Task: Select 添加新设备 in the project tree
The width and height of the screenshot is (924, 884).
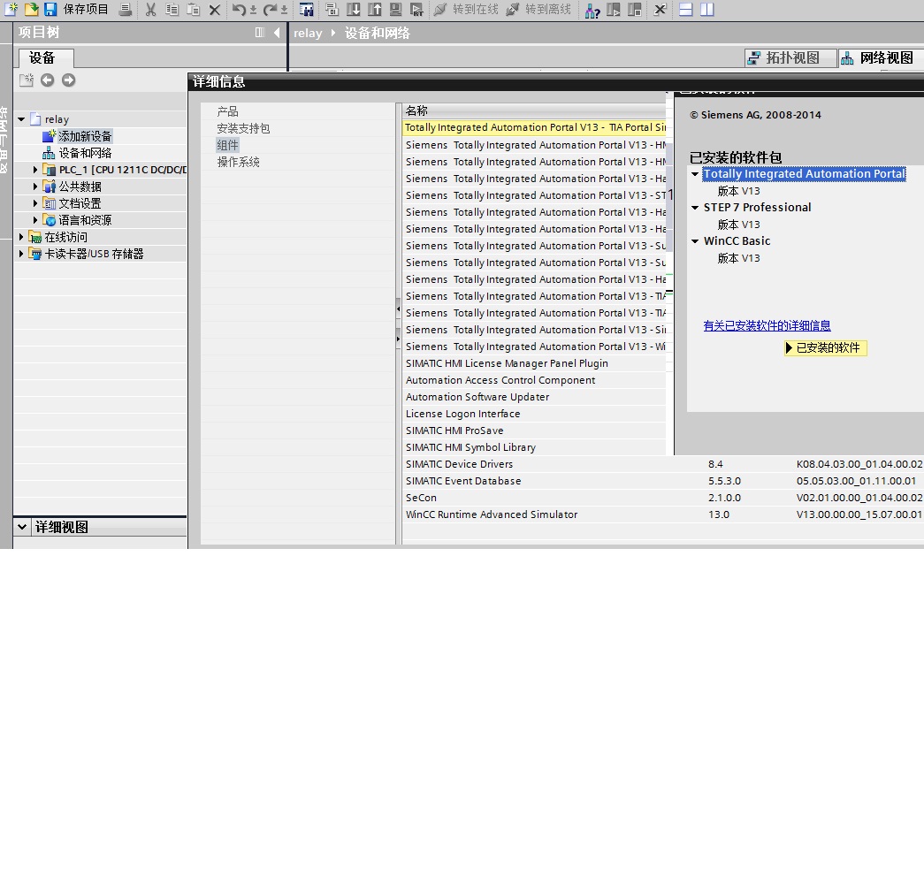Action: tap(84, 136)
